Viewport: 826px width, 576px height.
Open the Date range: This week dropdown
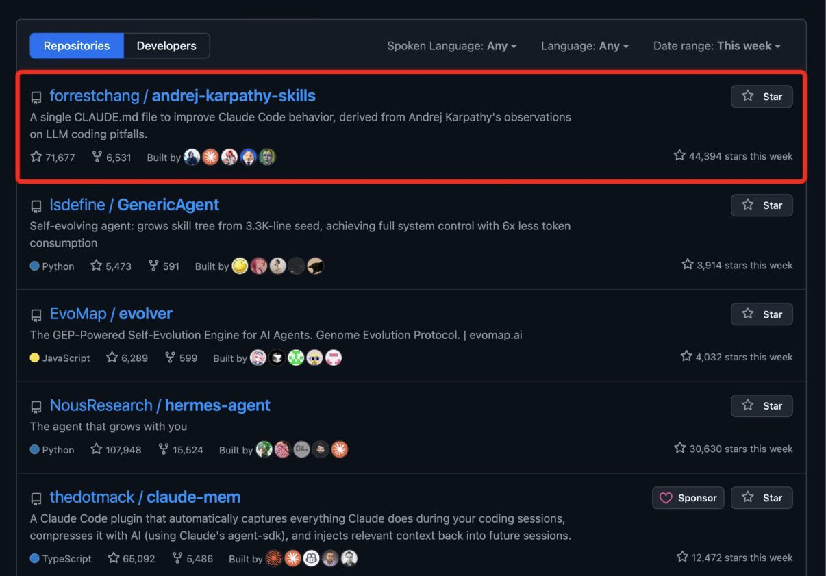[717, 46]
